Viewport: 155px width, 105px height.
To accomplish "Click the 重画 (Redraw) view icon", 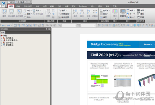I will (x=4, y=12).
